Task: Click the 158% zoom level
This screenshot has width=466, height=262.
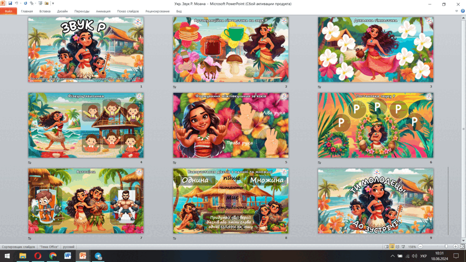Action: [412, 247]
